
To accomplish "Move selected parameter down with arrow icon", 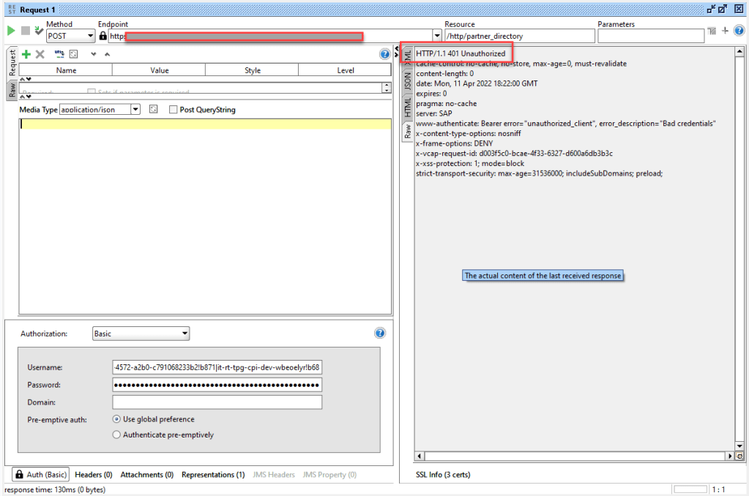I will 93,54.
